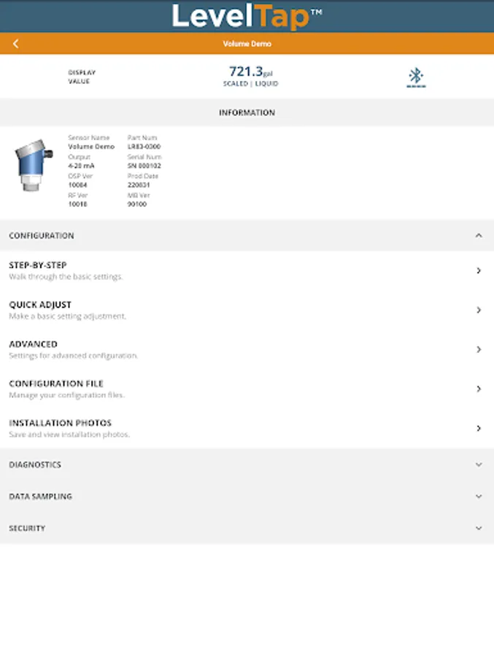Click the RF Ver value 10018

[x=77, y=204]
